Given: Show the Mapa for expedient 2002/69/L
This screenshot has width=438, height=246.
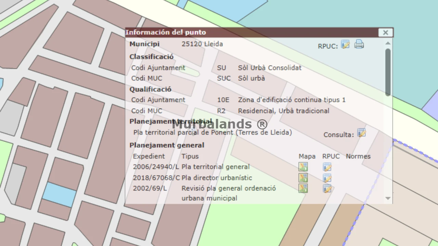Looking at the screenshot, I should [x=303, y=188].
